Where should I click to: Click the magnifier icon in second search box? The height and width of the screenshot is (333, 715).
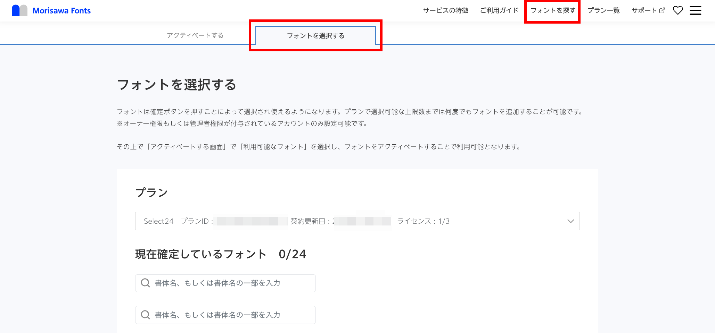[x=145, y=315]
